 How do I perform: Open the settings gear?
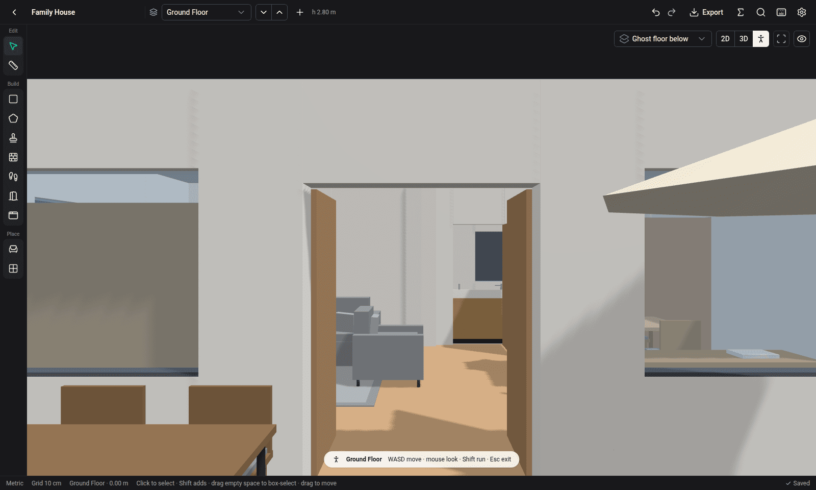[802, 12]
